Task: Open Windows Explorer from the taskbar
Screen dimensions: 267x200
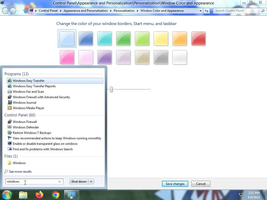Action: click(23, 195)
